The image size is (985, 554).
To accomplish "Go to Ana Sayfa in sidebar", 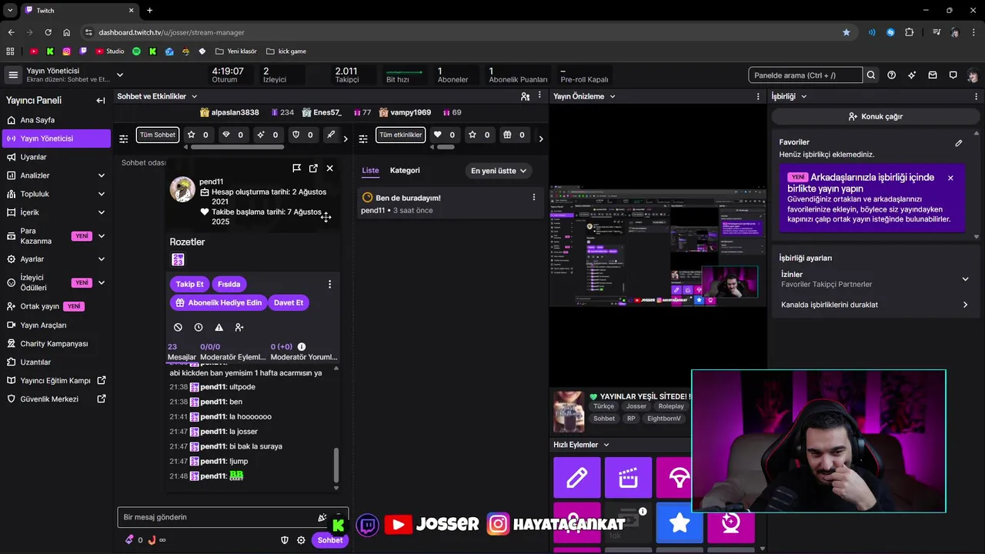I will 55,120.
